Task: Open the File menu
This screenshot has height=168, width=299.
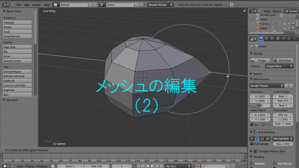Action: [x=19, y=5]
